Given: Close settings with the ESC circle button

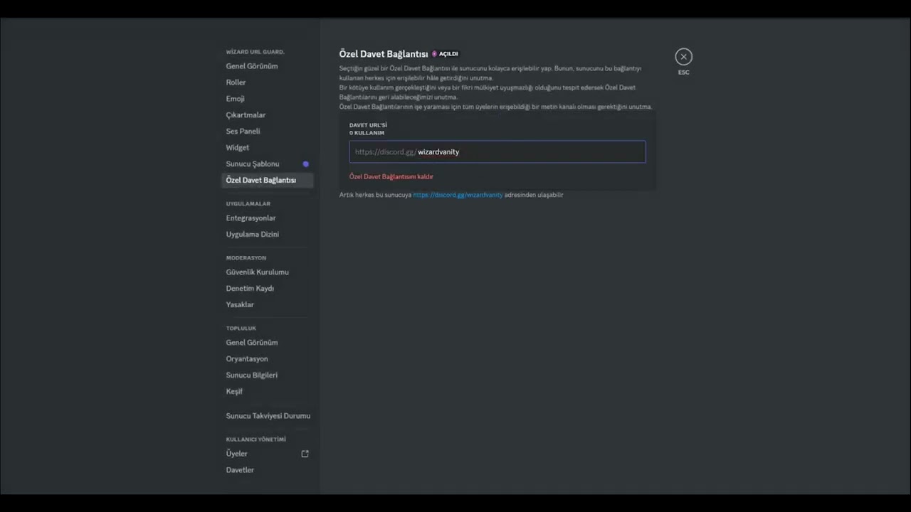Looking at the screenshot, I should coord(683,57).
